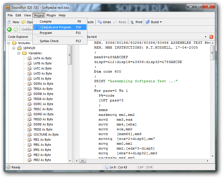
Task: Select TRISA As Byte in tree
Action: click(x=43, y=89)
